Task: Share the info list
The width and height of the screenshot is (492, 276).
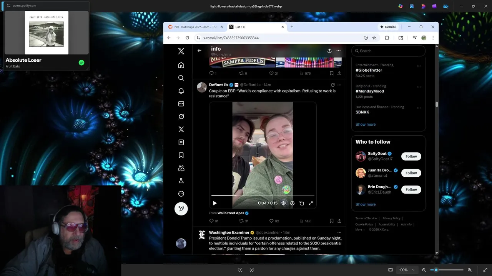Action: coord(329,51)
